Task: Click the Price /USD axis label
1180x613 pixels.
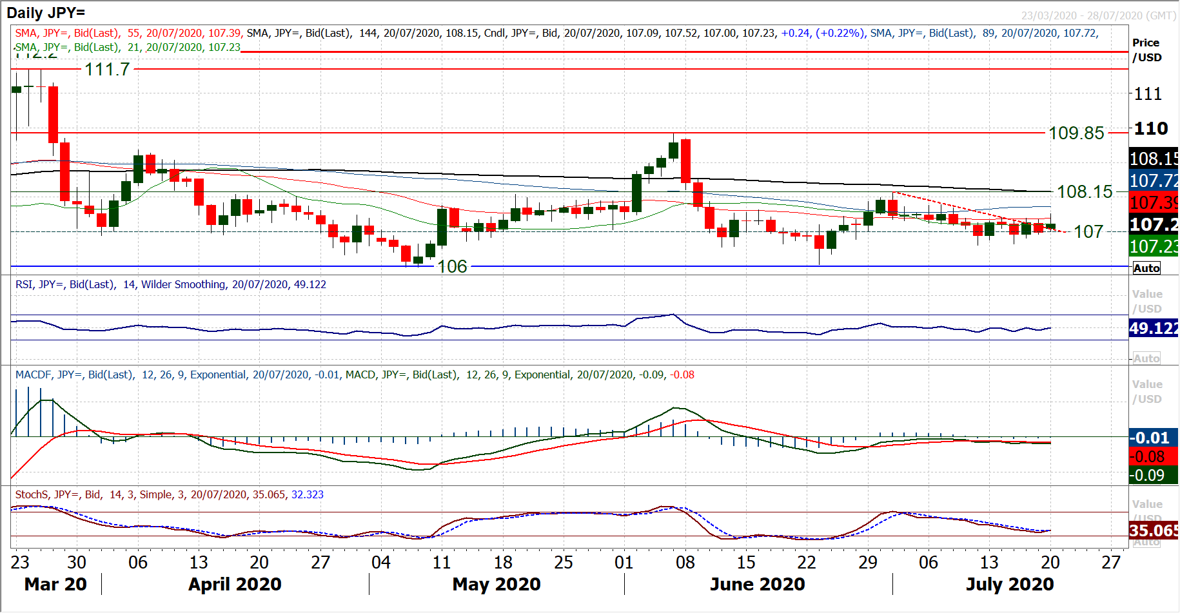Action: 1147,50
